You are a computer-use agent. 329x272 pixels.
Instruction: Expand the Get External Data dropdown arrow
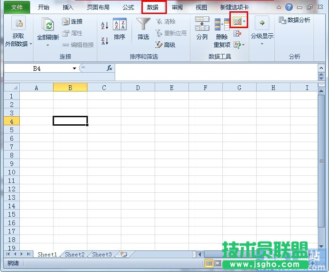point(31,44)
